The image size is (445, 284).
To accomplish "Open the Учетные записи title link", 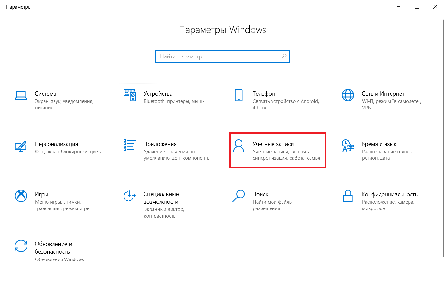I will pos(273,144).
